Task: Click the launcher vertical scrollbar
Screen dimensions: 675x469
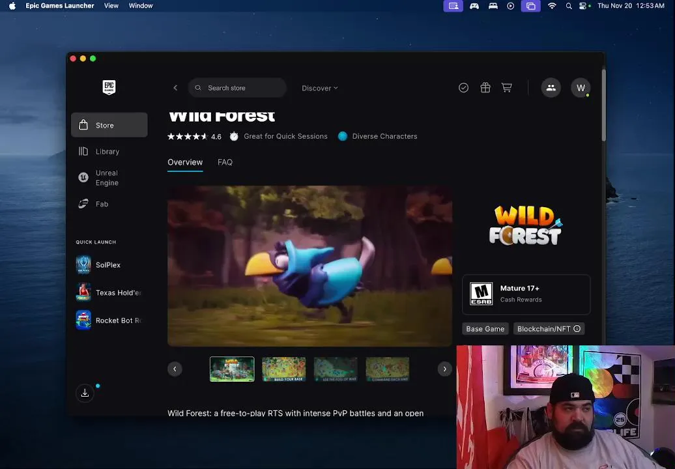Action: tap(603, 106)
